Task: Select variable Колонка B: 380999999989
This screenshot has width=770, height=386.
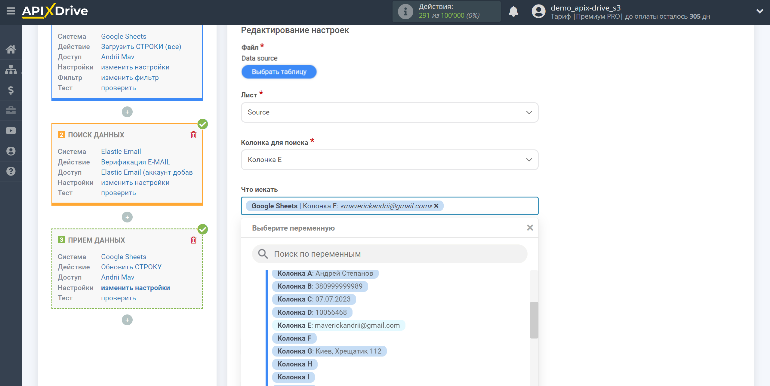Action: click(x=320, y=286)
